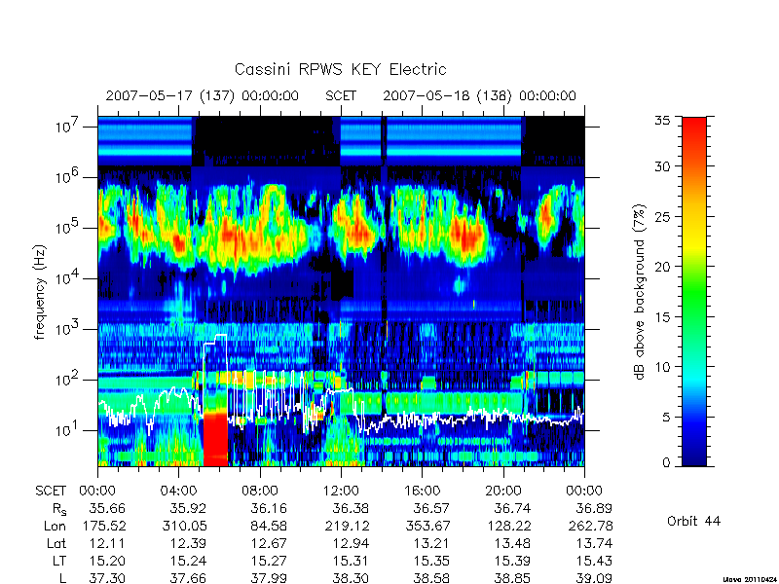The image size is (779, 584).
Task: Click the "Orbit 44" label
Action: [693, 521]
